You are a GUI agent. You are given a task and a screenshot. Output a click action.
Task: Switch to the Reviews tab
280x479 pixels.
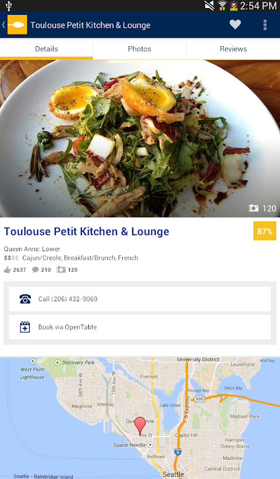point(233,49)
